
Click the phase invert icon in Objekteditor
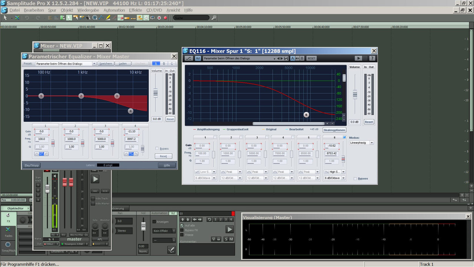point(214,239)
